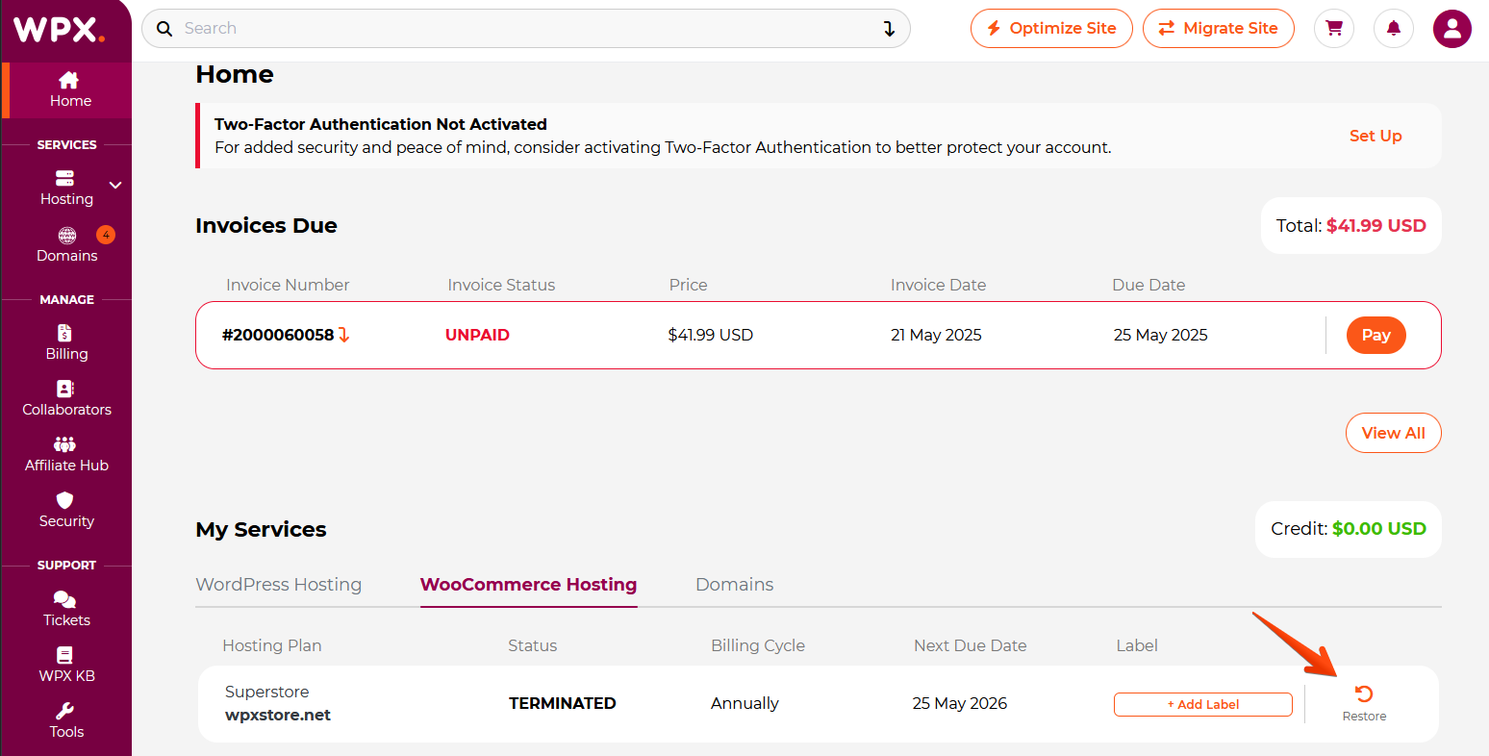
Task: Go to Billing in the sidebar
Action: 66,342
